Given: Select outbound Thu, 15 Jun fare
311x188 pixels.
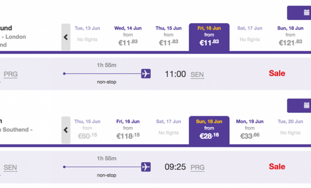Looking at the screenshot, I should coord(168,37).
